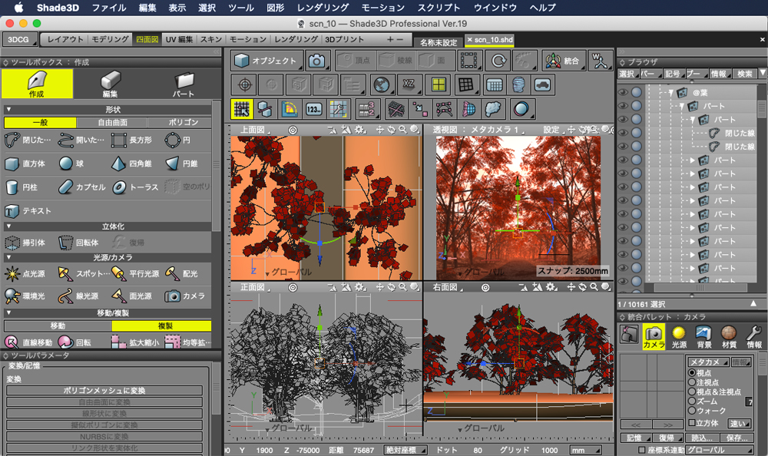Select the 視点＆注視点 radio button
The image size is (768, 456).
pyautogui.click(x=692, y=392)
